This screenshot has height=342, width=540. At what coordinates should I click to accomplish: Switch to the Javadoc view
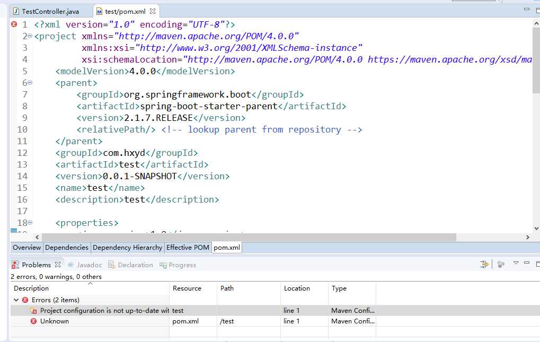click(x=89, y=265)
